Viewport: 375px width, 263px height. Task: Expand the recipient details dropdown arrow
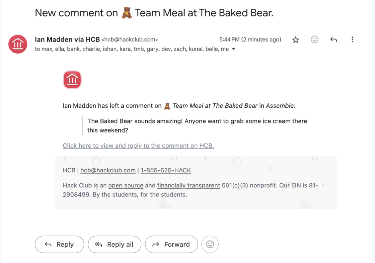pyautogui.click(x=234, y=49)
